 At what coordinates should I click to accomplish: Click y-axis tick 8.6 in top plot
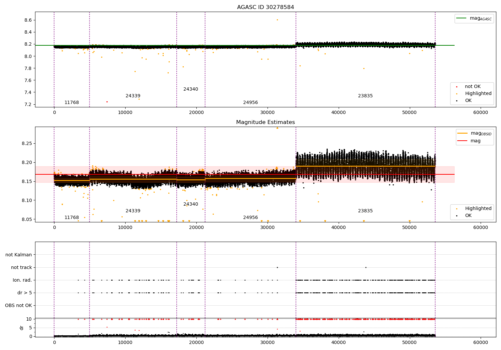pos(28,20)
